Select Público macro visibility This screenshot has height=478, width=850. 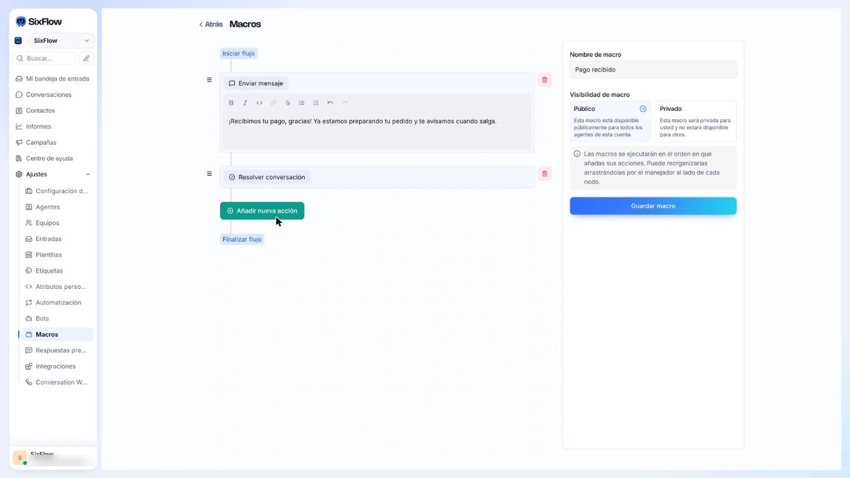(610, 121)
